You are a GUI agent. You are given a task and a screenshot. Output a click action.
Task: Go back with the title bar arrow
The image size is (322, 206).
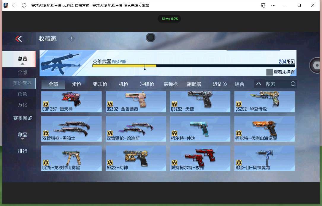point(14,5)
